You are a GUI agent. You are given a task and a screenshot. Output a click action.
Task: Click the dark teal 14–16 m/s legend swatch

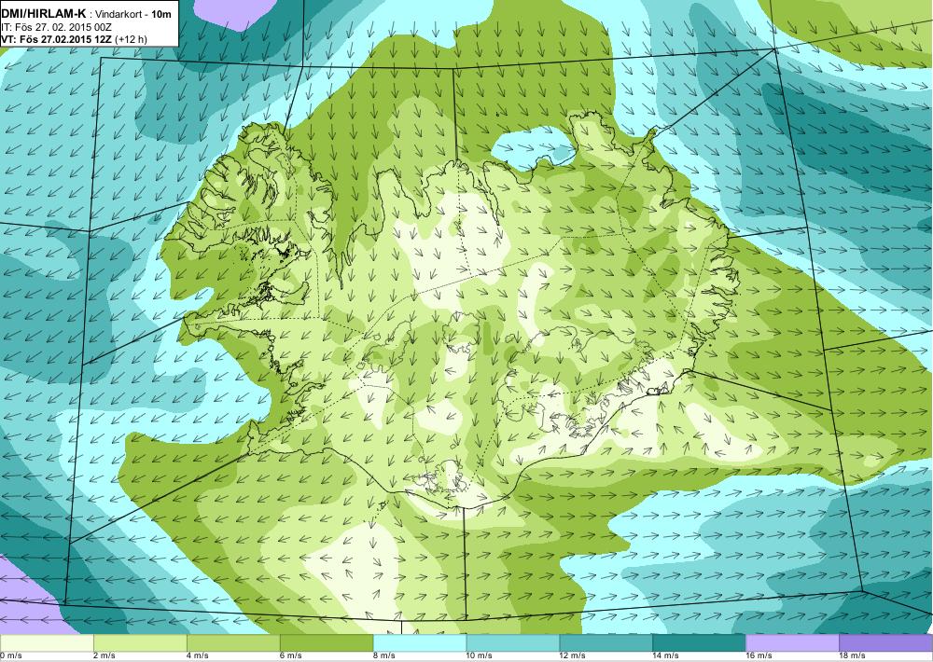pos(699,643)
